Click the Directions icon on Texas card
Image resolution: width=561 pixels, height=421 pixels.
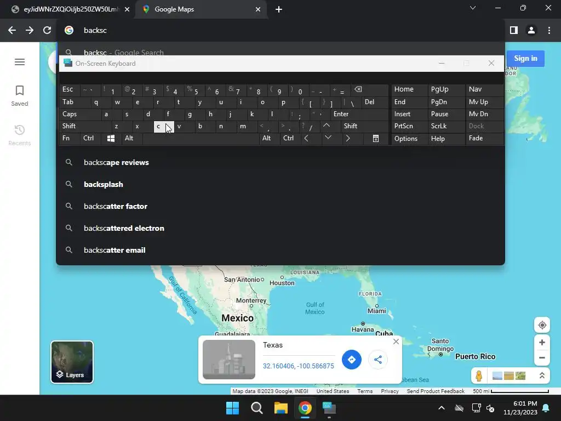(351, 360)
